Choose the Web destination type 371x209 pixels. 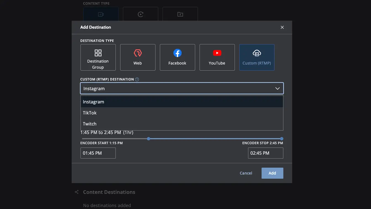pos(138,57)
